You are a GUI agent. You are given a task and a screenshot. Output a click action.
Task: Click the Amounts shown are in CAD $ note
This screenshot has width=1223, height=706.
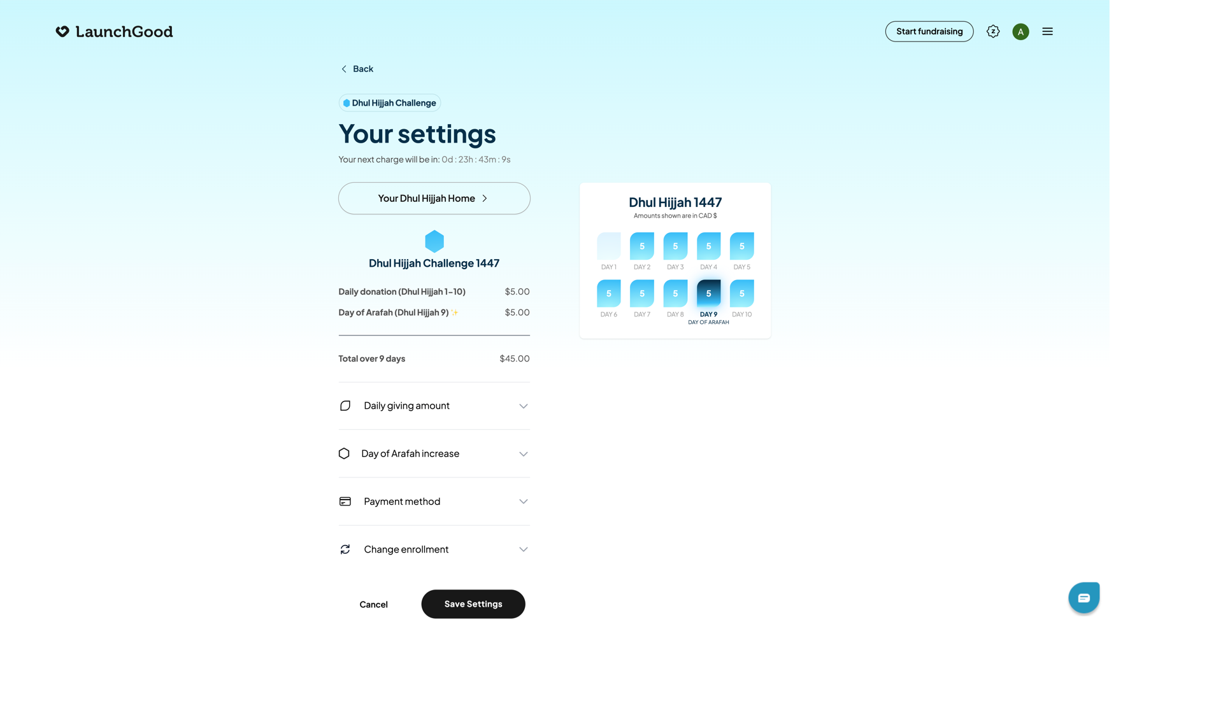click(675, 216)
